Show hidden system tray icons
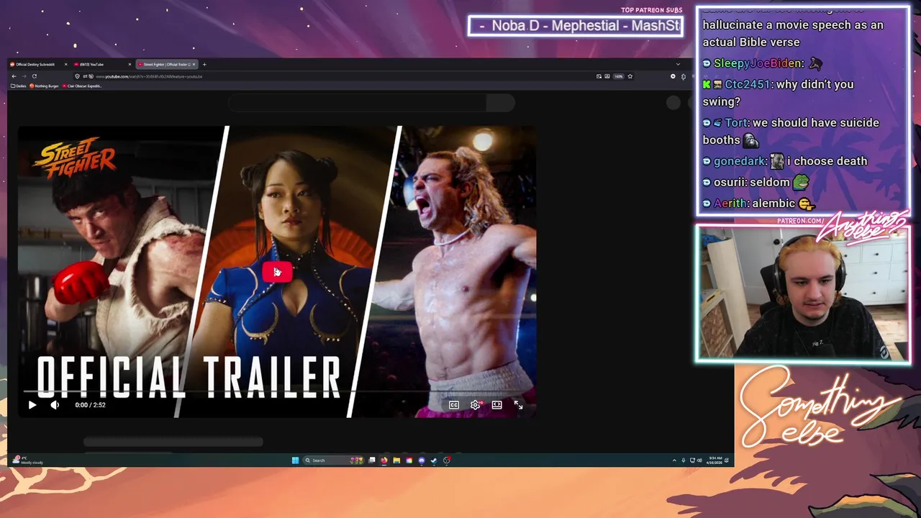 click(x=674, y=460)
